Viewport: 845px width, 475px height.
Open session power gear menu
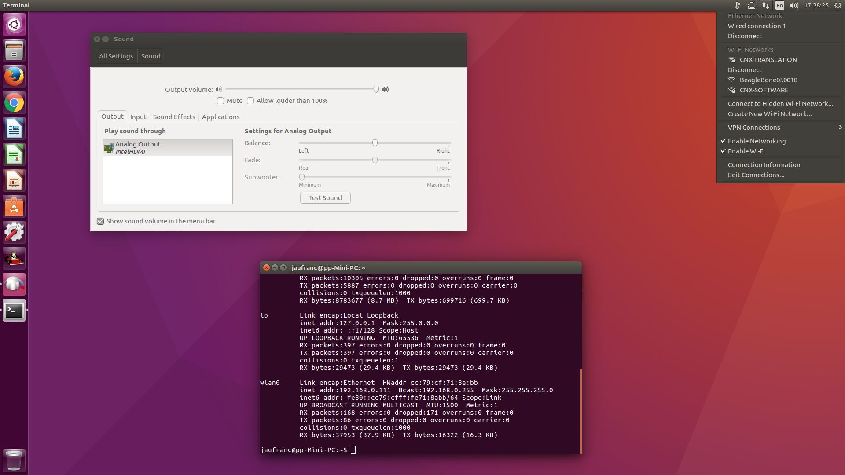click(x=838, y=5)
